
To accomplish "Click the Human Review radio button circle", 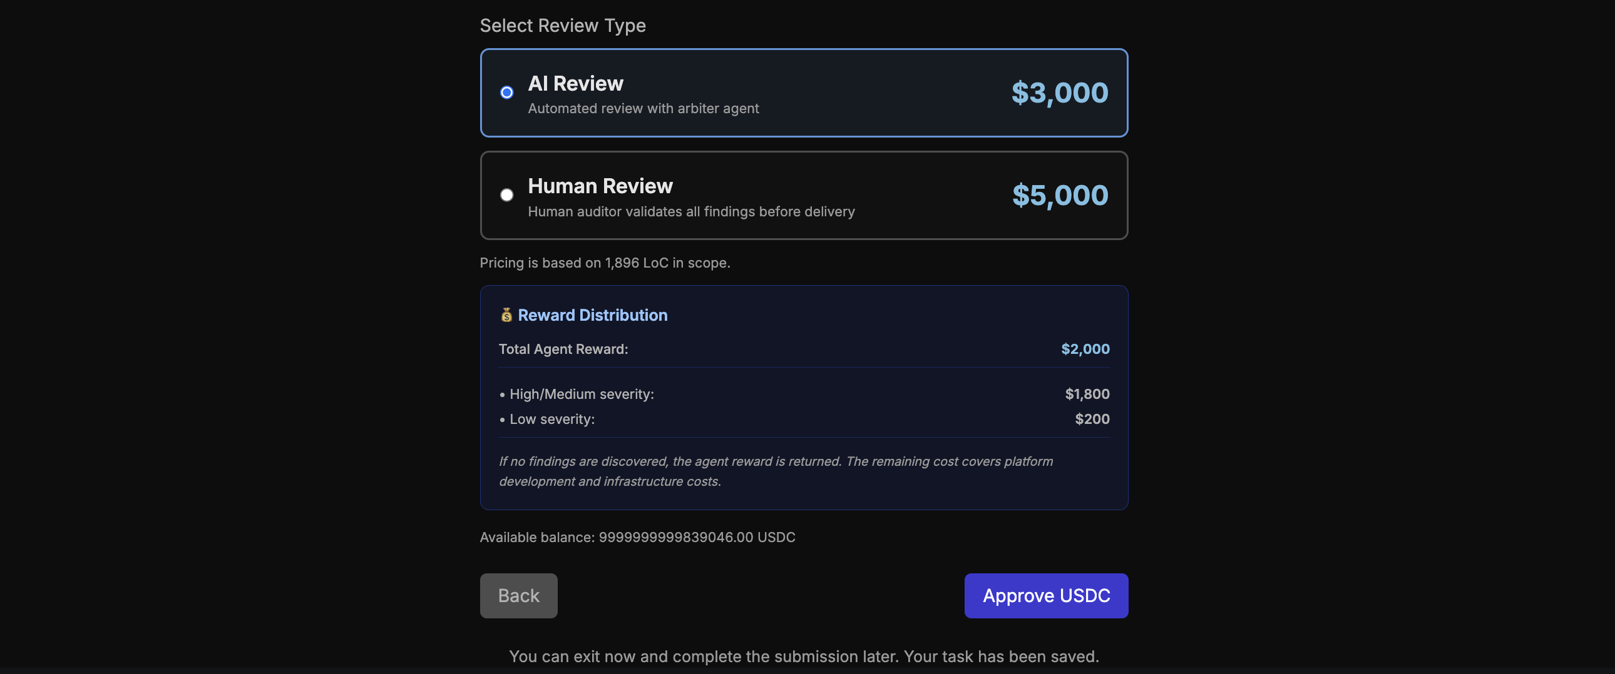I will (x=506, y=195).
